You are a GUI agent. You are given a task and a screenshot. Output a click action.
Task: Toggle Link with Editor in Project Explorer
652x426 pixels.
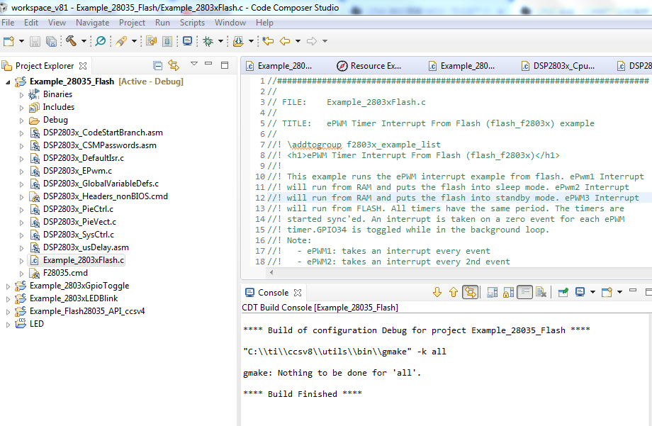point(174,65)
